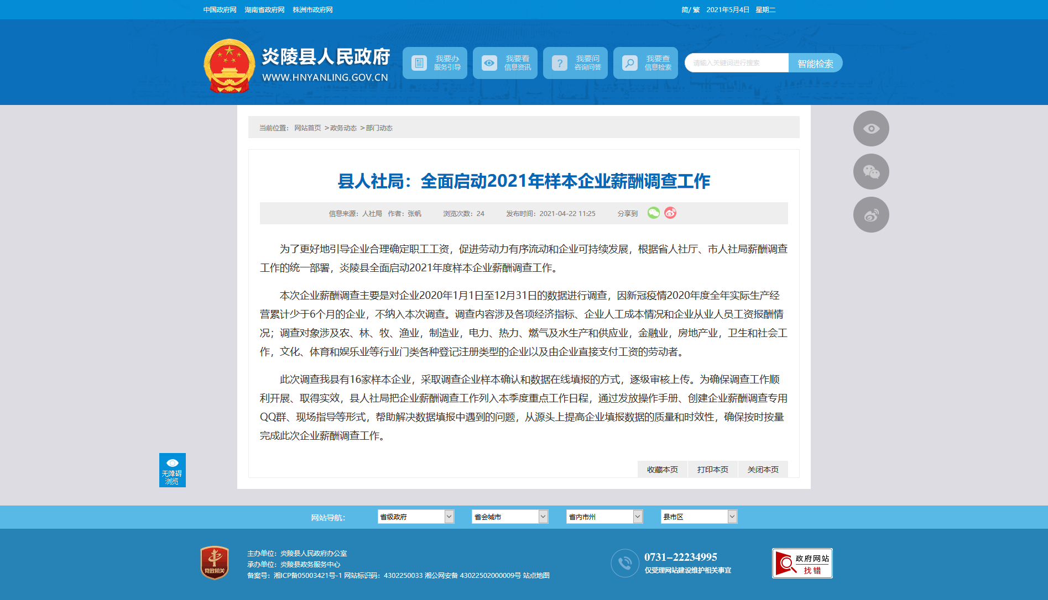Click the 政府网站找错 badge icon
1048x600 pixels.
(802, 564)
